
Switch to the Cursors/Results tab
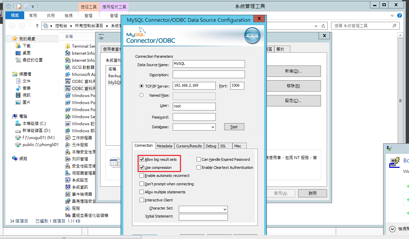189,146
